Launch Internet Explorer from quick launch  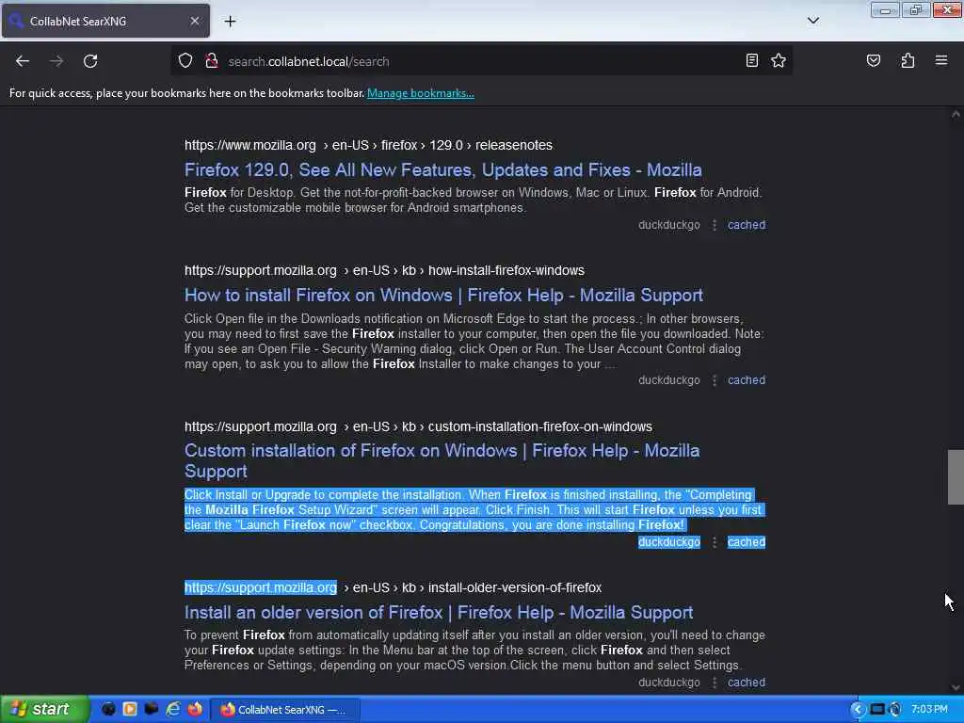click(173, 710)
